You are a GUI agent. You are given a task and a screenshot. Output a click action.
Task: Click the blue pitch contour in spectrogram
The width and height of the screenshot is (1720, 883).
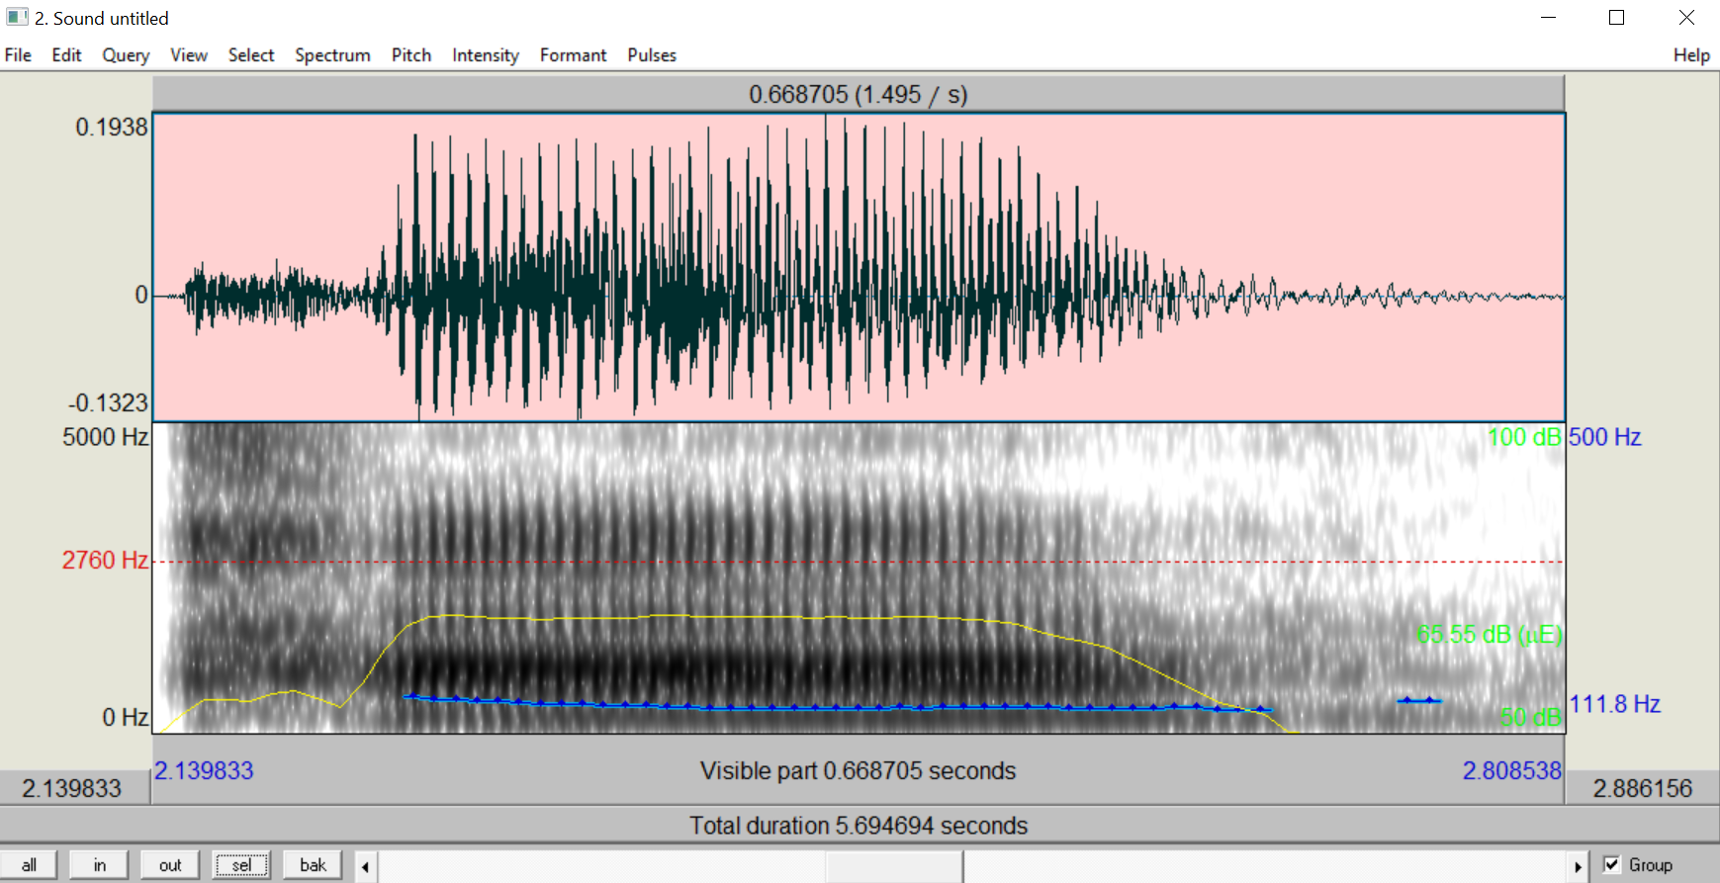[836, 706]
